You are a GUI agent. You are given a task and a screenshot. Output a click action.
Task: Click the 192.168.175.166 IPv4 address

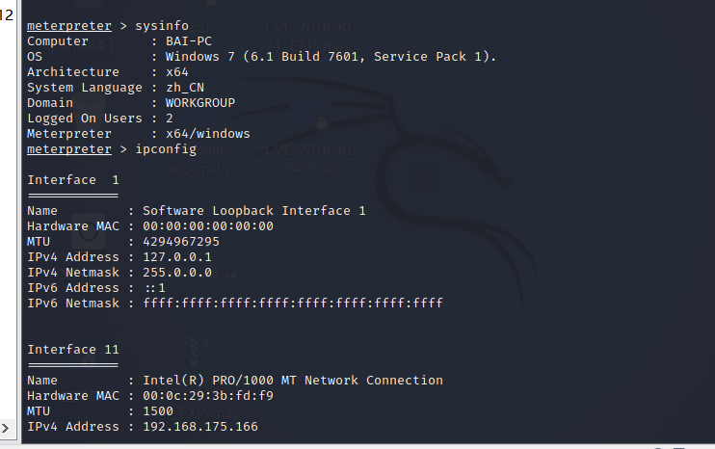point(199,427)
